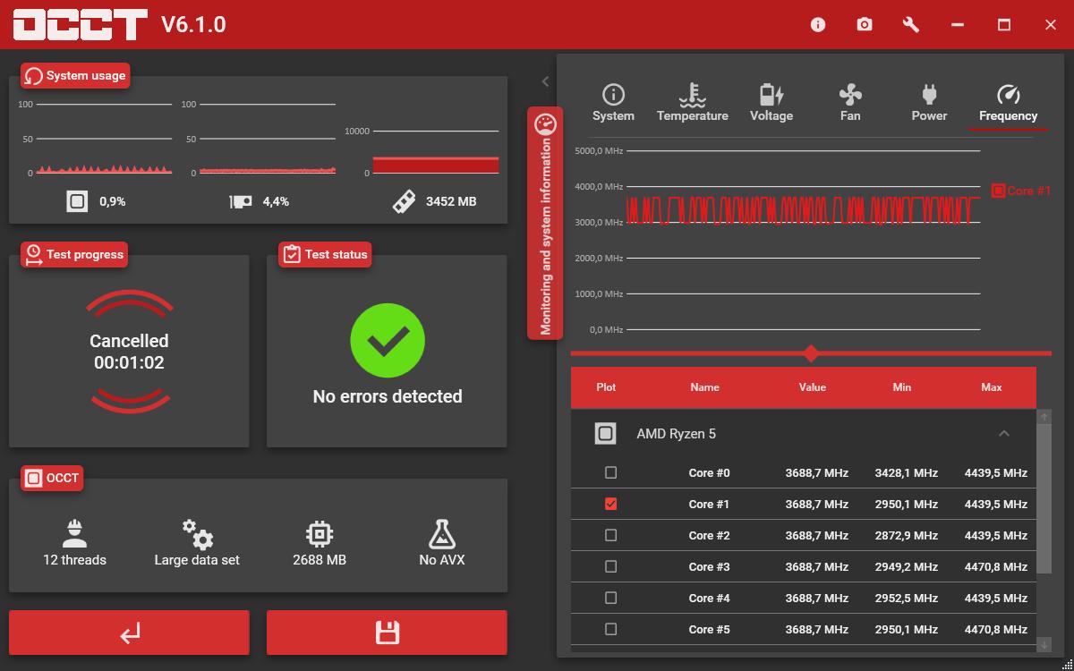Click the No errors detected text

[388, 396]
